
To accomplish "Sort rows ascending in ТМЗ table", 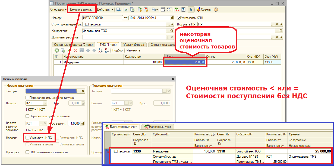I will click(100, 50).
